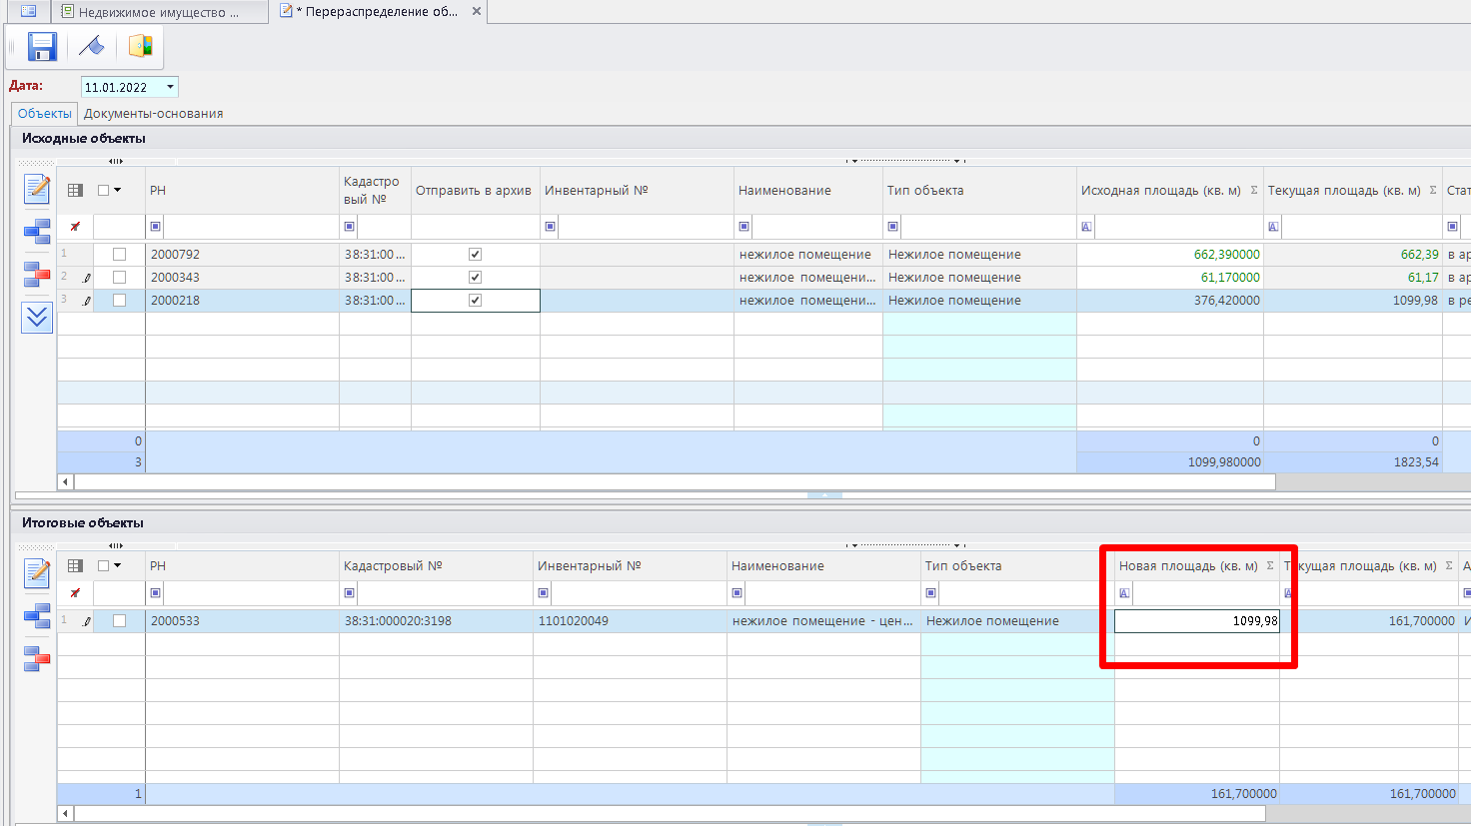Click edit pencil icon in Исходные объекты panel
1471x826 pixels.
pyautogui.click(x=37, y=188)
